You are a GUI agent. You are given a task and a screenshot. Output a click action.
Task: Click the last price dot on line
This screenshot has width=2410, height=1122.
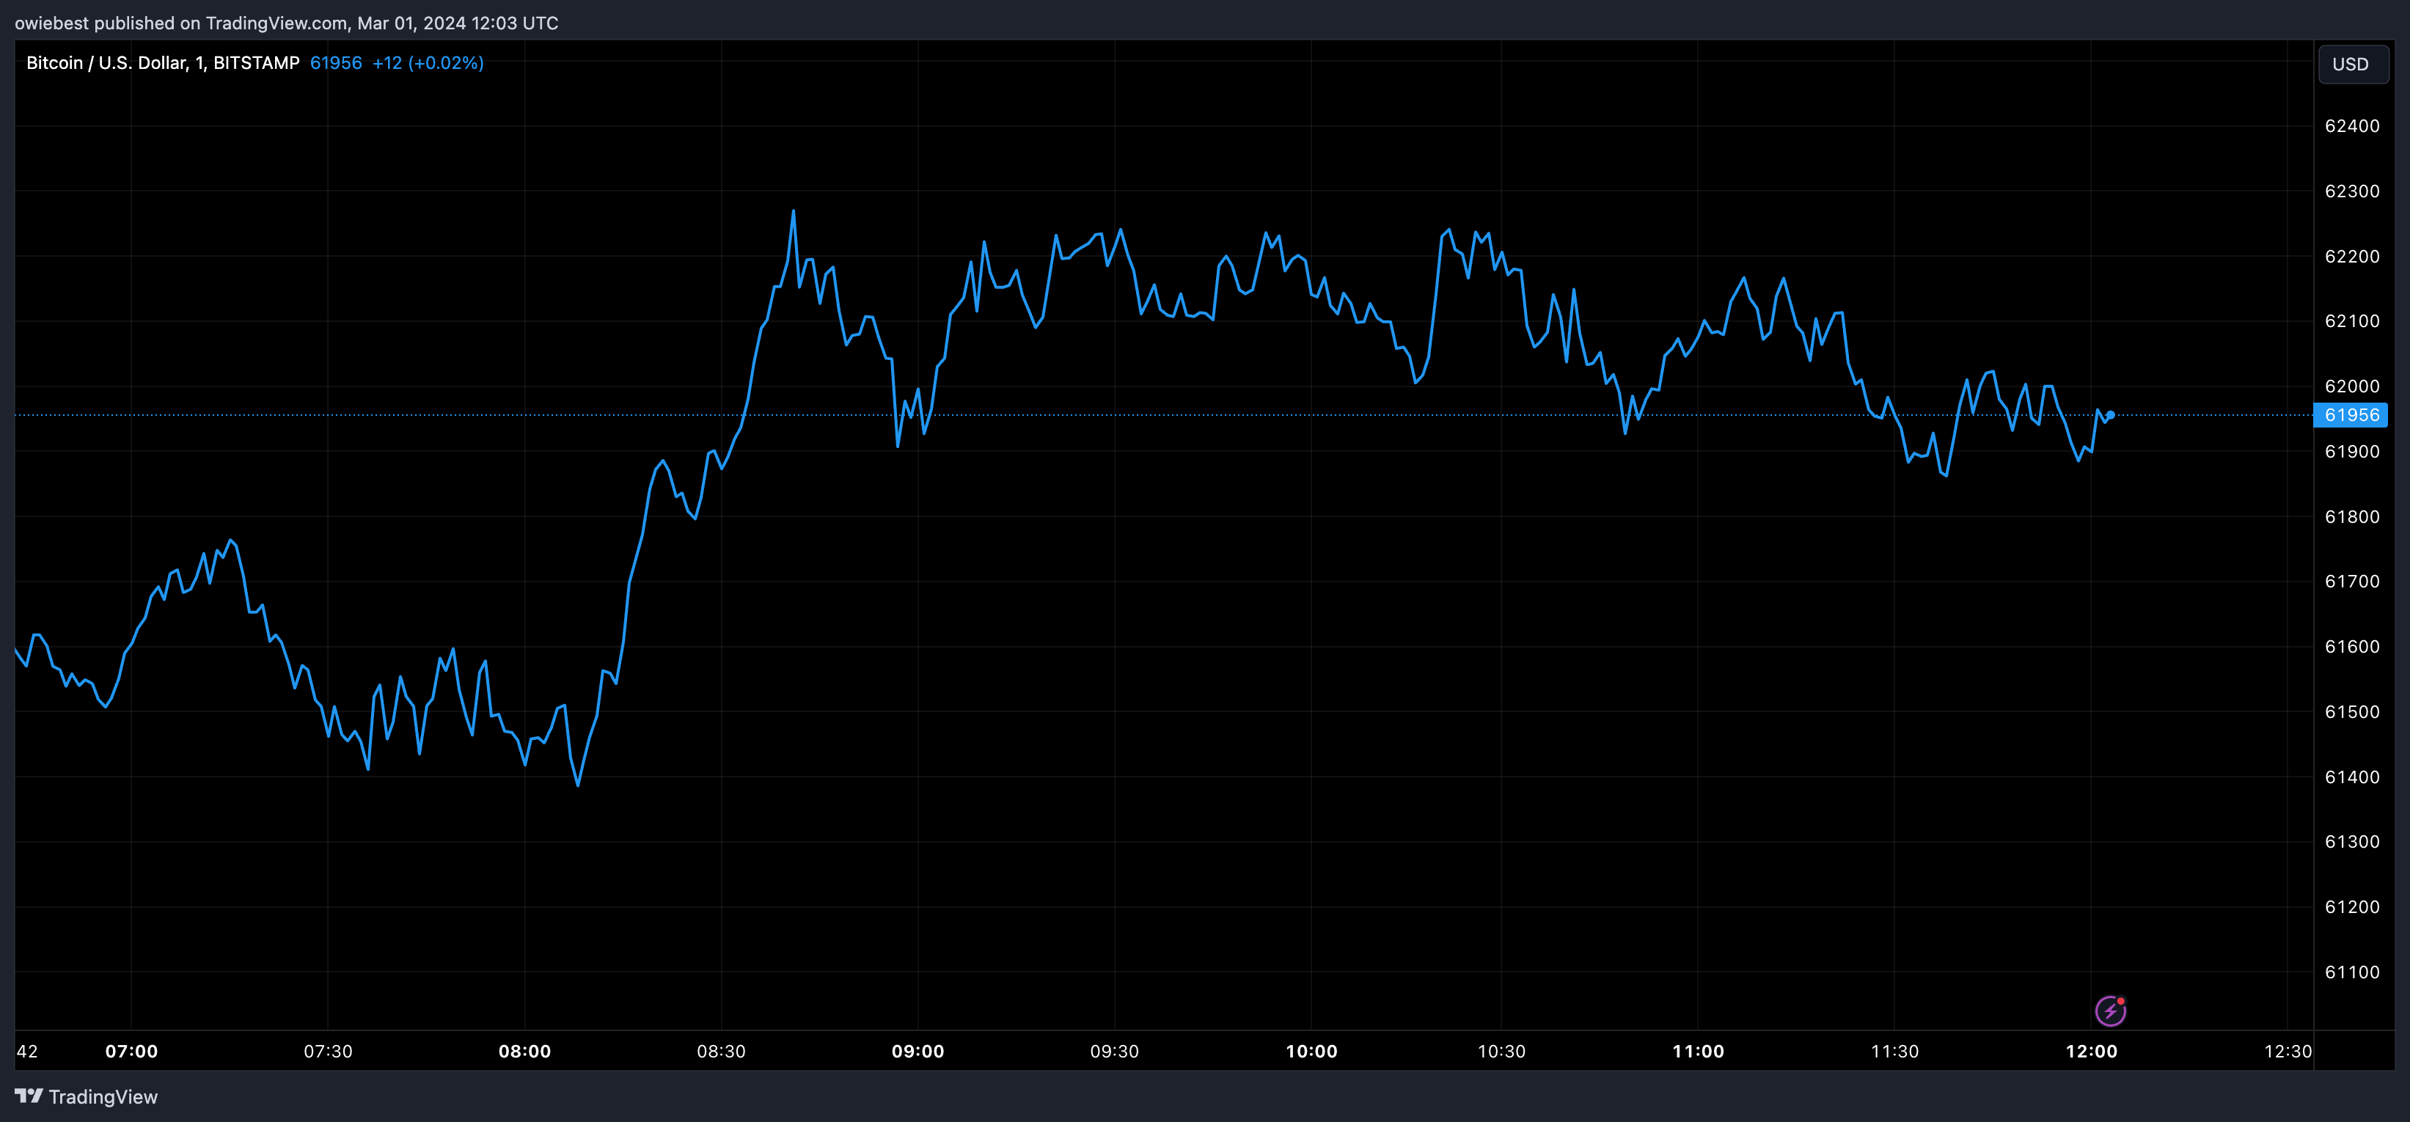2111,414
